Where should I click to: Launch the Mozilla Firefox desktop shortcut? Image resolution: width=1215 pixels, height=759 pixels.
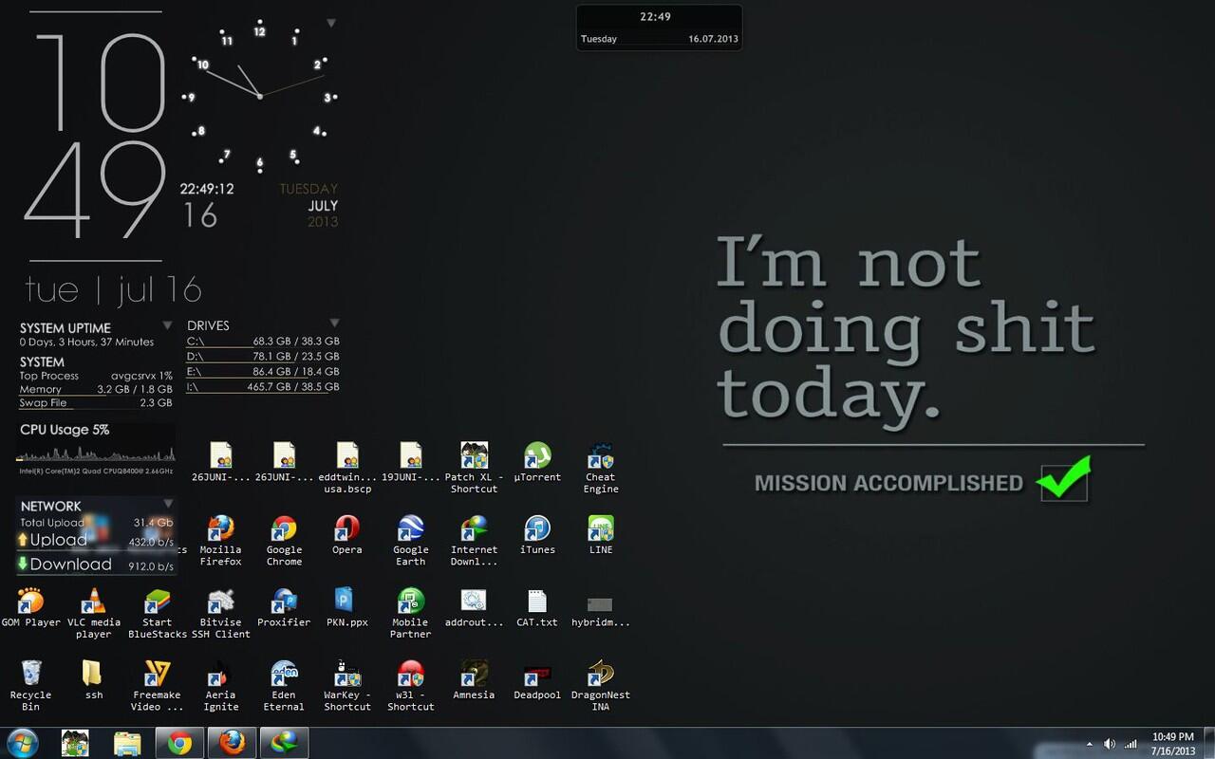[x=220, y=541]
